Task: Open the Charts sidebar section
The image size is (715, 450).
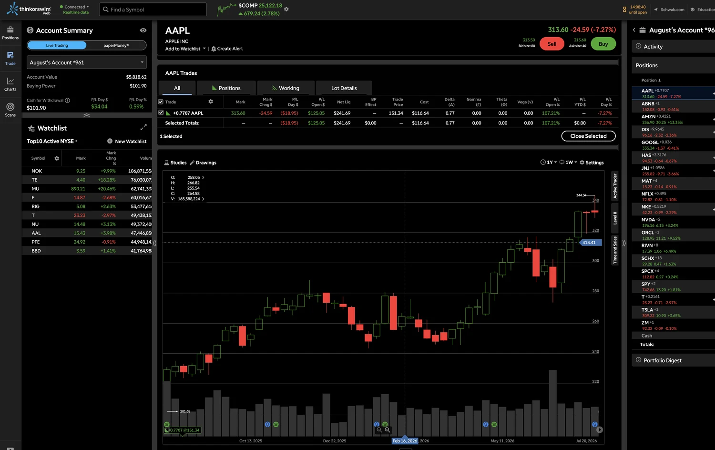Action: 10,84
